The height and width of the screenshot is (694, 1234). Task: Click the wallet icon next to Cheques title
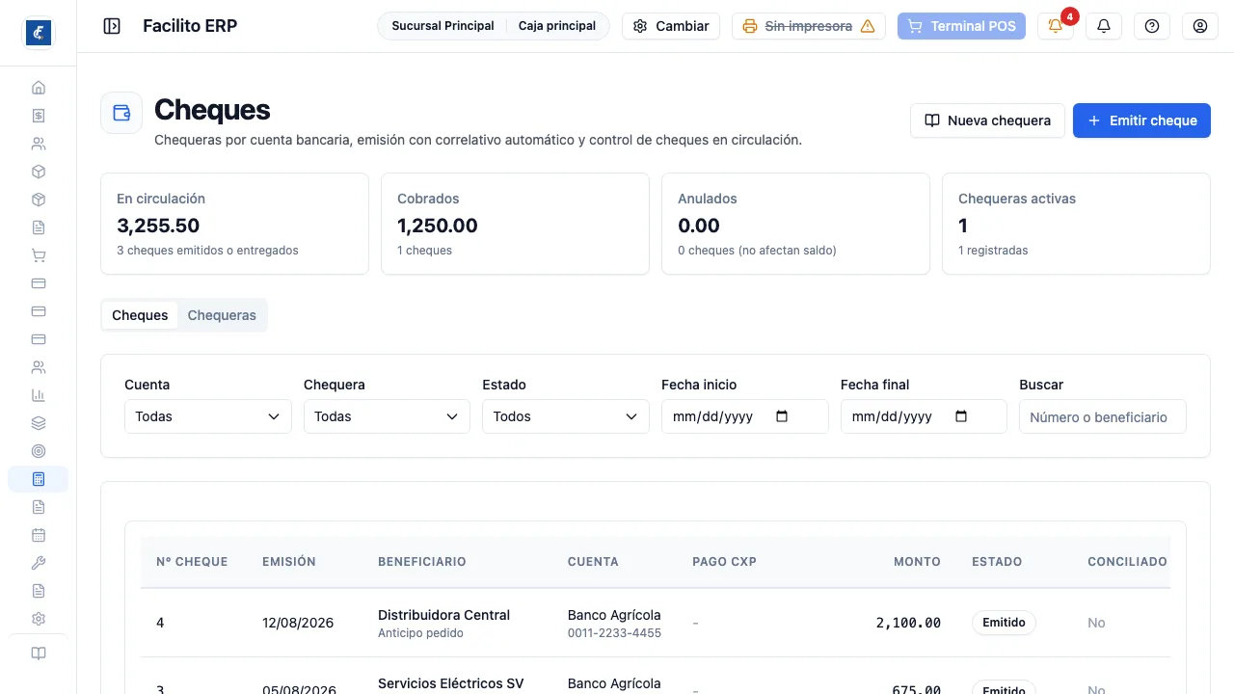pyautogui.click(x=121, y=113)
